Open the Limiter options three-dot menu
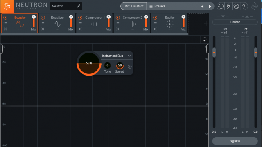 255,22
